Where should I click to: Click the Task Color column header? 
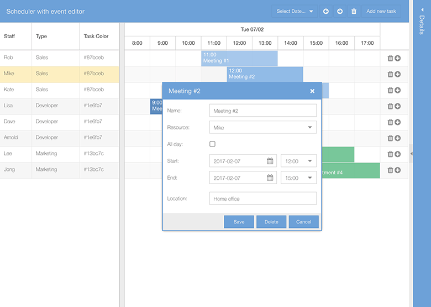click(99, 37)
